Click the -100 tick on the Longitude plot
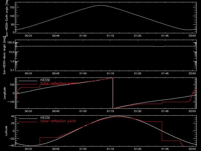201x151 pixels. tap(11, 102)
